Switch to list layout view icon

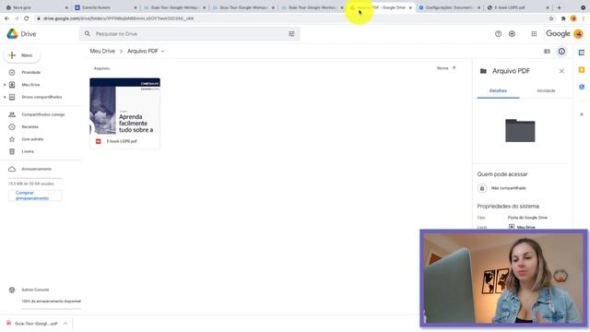547,52
